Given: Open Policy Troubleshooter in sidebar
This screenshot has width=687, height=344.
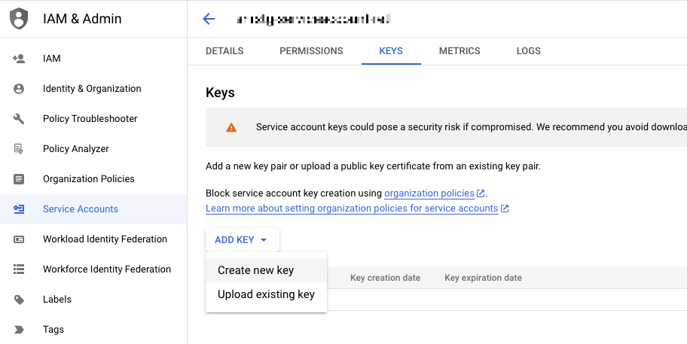Looking at the screenshot, I should 93,119.
